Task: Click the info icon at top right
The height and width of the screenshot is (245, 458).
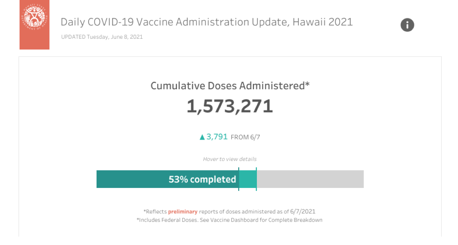Action: pos(407,25)
